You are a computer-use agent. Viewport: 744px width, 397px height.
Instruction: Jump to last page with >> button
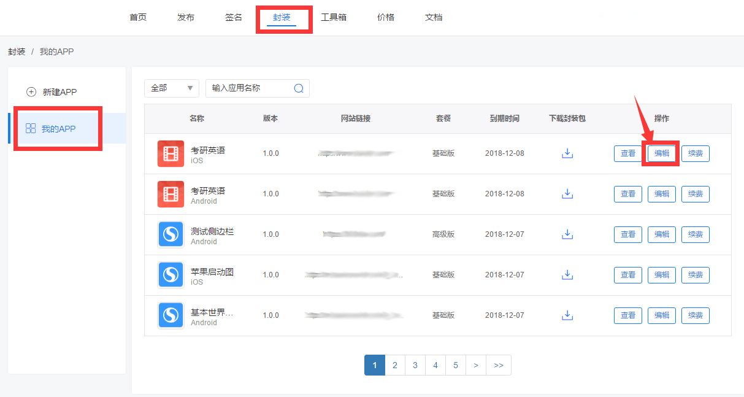[499, 365]
